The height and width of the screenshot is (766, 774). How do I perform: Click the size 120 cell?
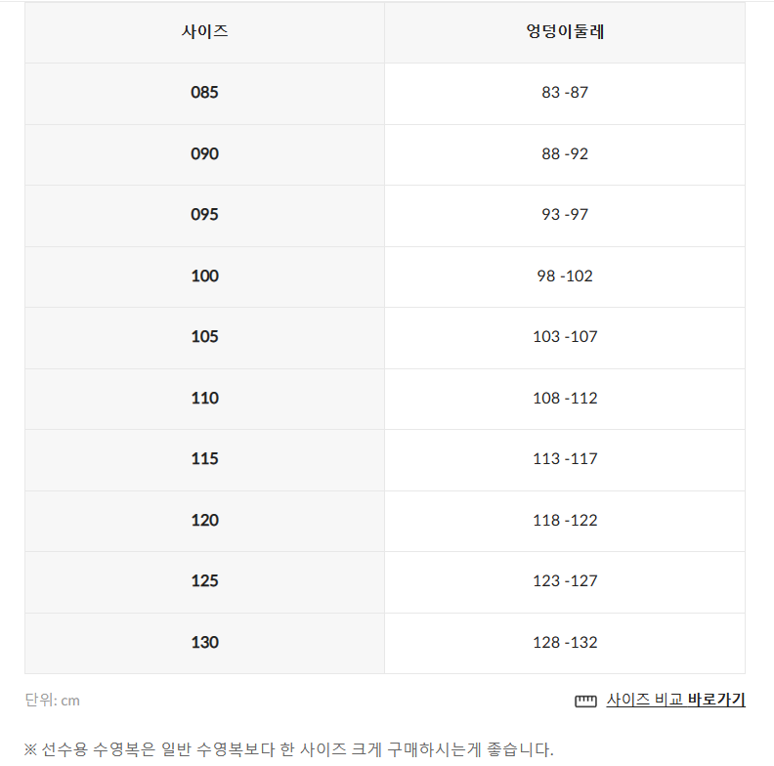205,521
